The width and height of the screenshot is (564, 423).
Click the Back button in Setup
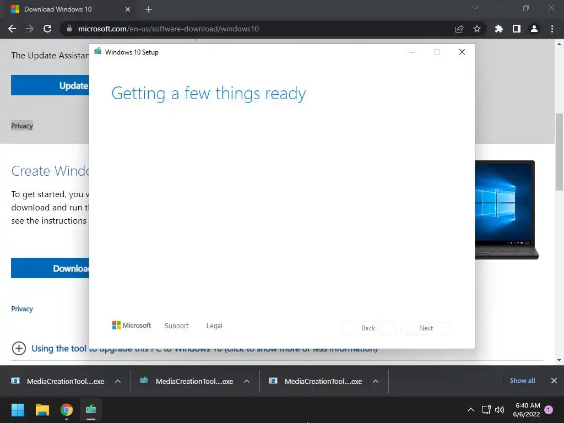(x=368, y=328)
